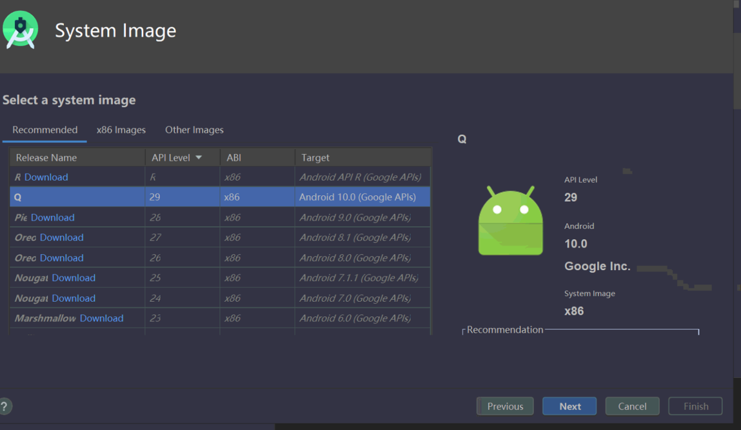Click the Target column header

(x=363, y=157)
